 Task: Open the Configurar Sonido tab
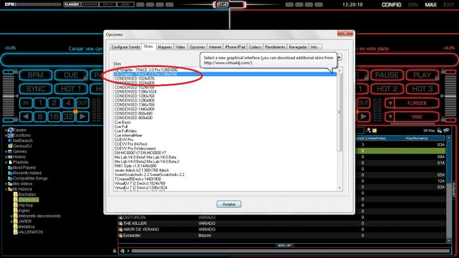(126, 47)
